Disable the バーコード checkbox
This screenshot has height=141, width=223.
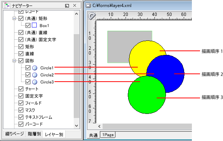coord(21,124)
